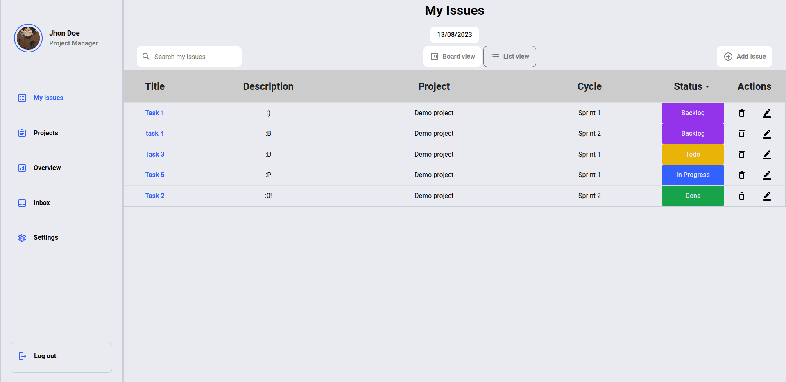Switch to Board view
This screenshot has height=382, width=786.
[452, 56]
